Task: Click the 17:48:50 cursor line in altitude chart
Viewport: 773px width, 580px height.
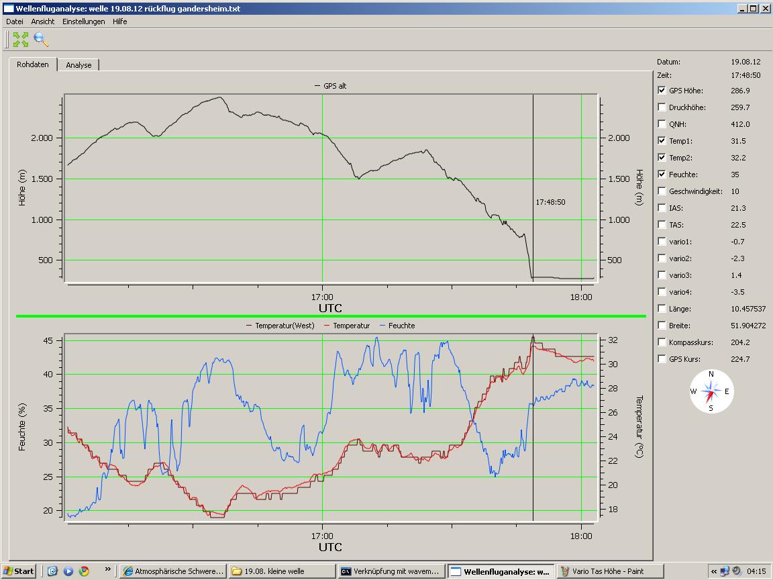Action: pyautogui.click(x=533, y=168)
